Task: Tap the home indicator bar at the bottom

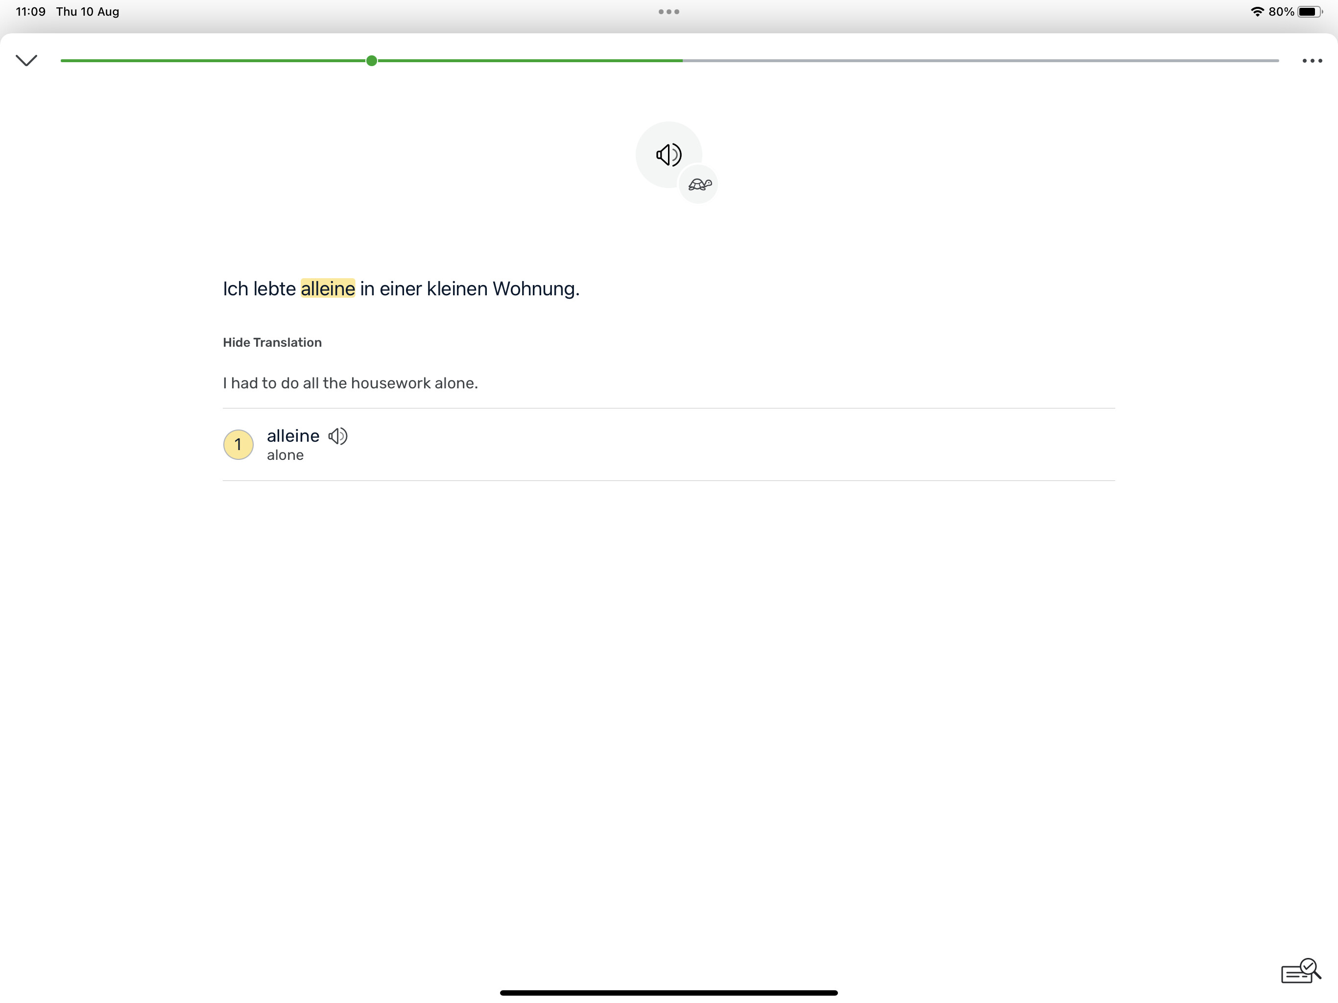Action: point(669,993)
